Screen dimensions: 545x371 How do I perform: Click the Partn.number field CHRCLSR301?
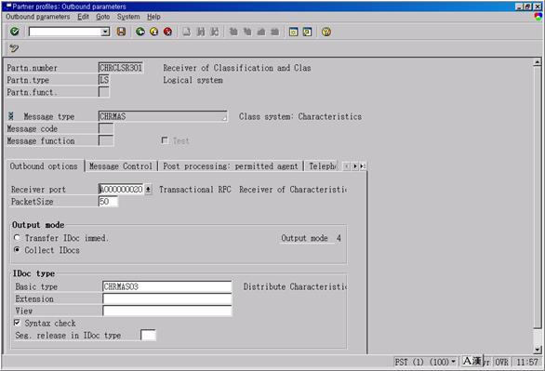(x=121, y=68)
